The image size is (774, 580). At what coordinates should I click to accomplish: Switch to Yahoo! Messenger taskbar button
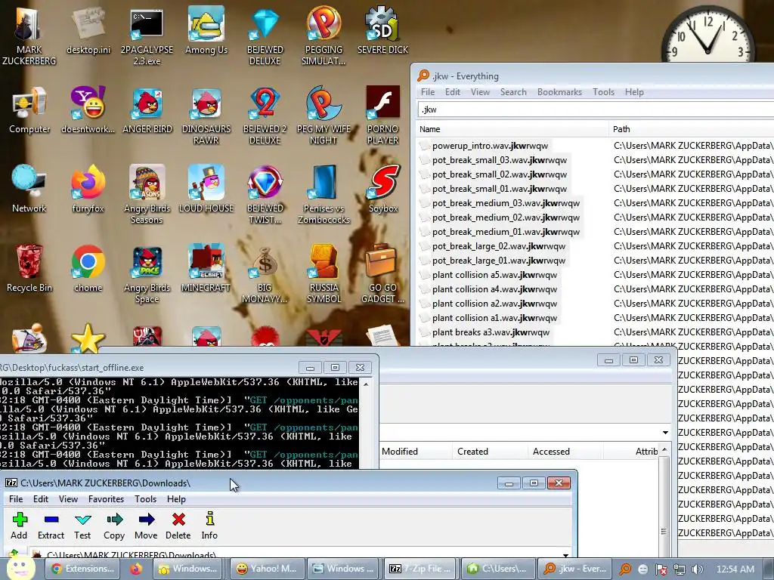[x=267, y=569]
